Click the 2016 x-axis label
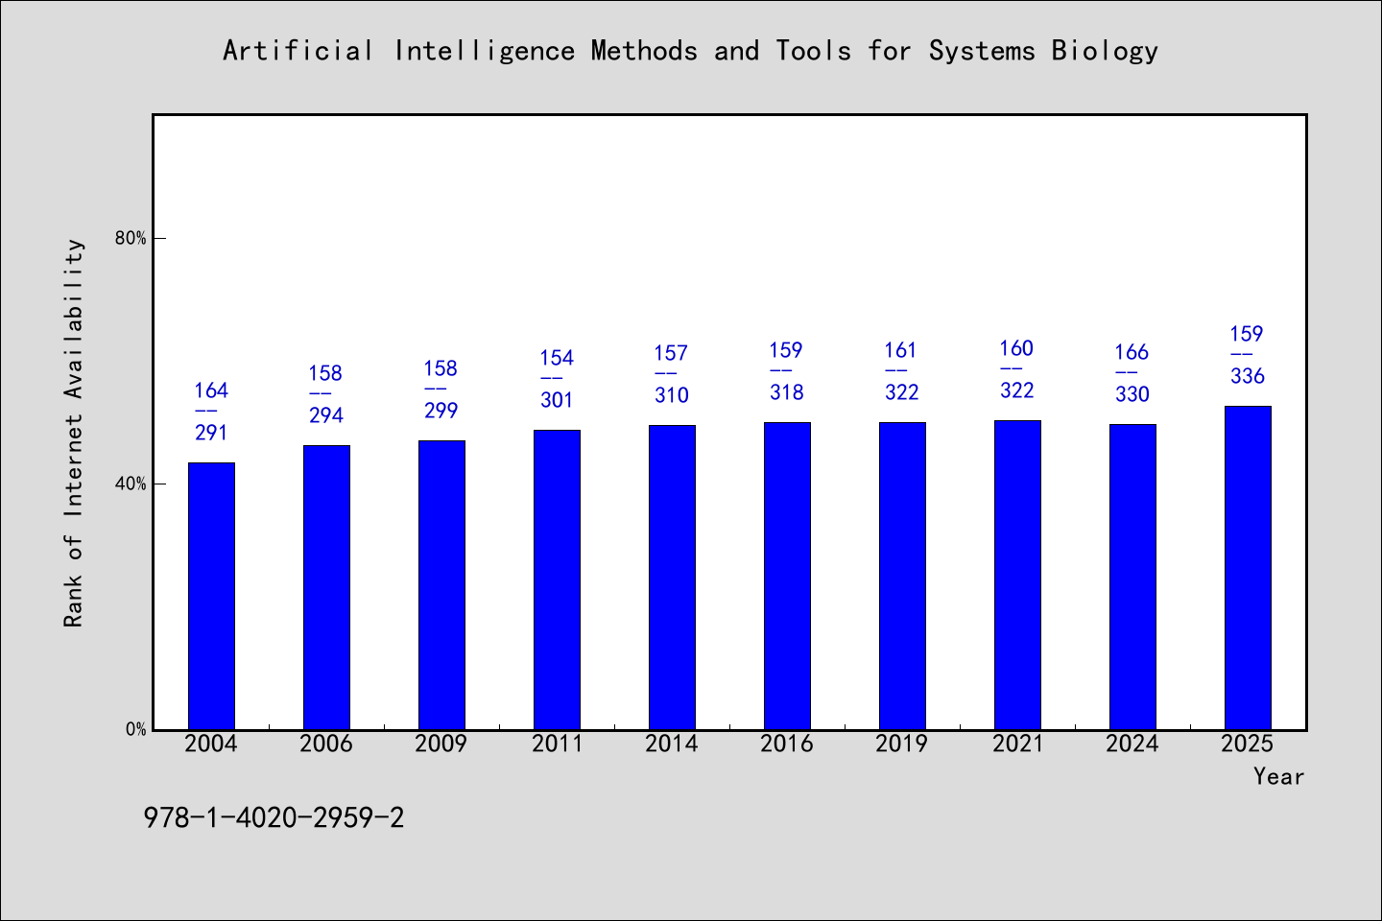Screen dimensions: 1382x921 pos(787,744)
